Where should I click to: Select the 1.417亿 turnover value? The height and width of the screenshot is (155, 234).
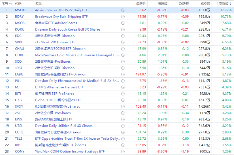click(204, 145)
